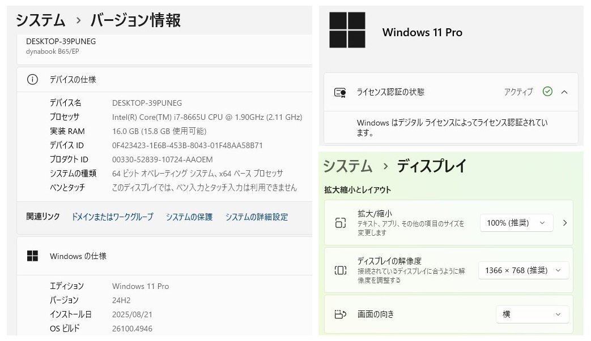Go to システム breadcrumb in ディスプレイ page
The width and height of the screenshot is (591, 341).
tap(347, 166)
